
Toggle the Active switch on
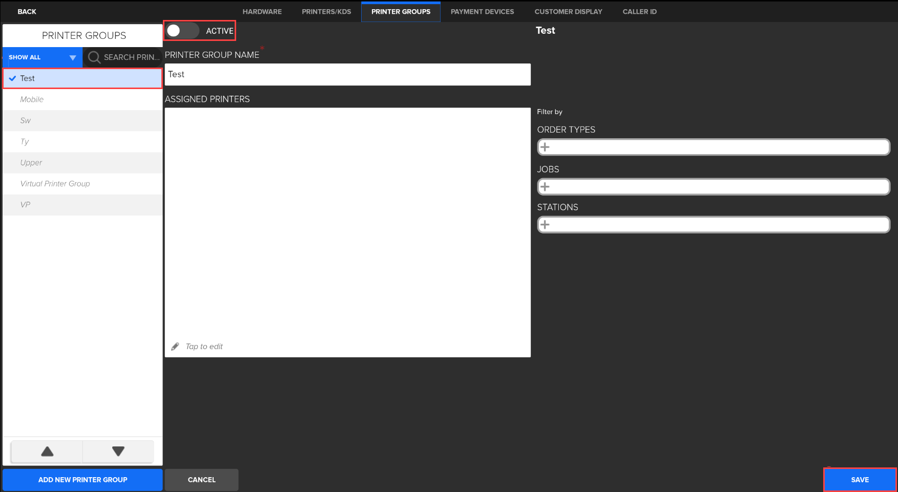(182, 31)
